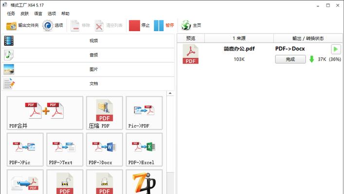
Task: Choose the PDF->Text tile
Action: (x=65, y=149)
